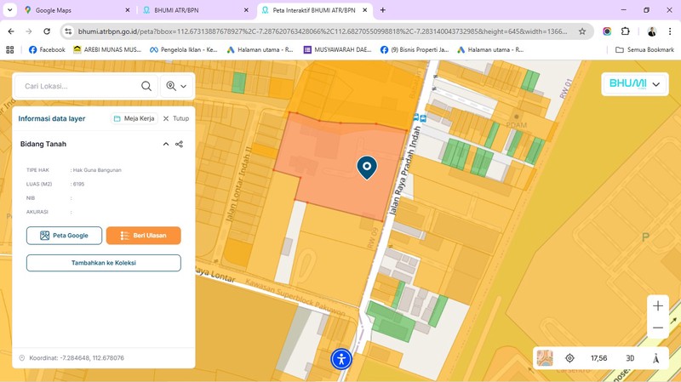The image size is (681, 382).
Task: Toggle the 3D map view
Action: coord(630,358)
